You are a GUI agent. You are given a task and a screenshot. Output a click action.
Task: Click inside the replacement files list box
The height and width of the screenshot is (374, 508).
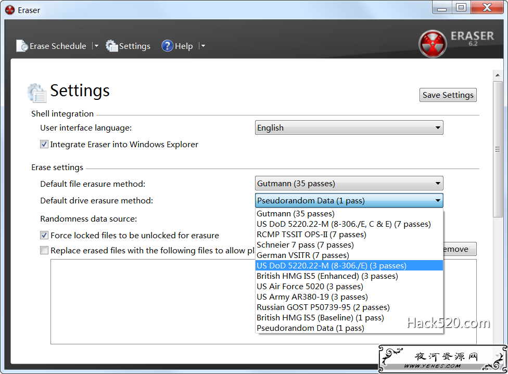point(153,301)
